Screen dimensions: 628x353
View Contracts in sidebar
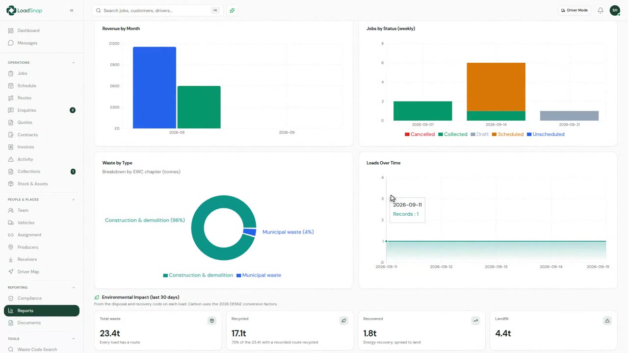pyautogui.click(x=42, y=134)
